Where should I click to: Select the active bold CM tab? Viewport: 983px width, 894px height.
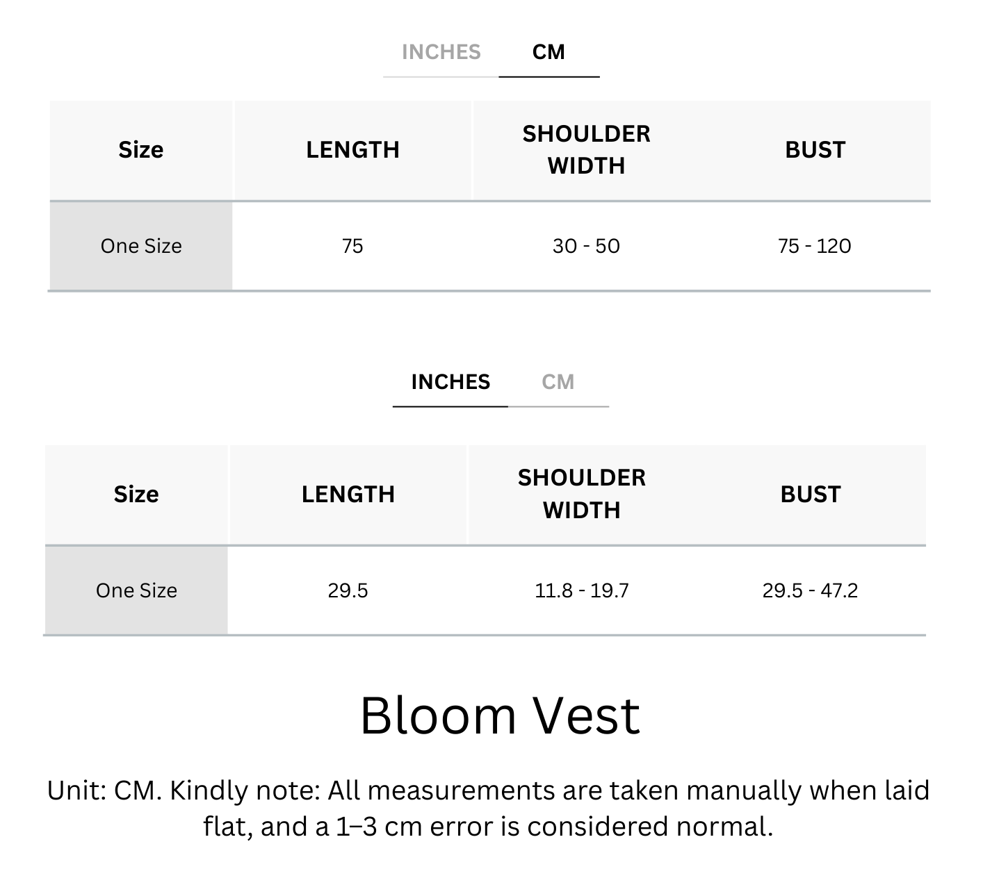[x=549, y=52]
